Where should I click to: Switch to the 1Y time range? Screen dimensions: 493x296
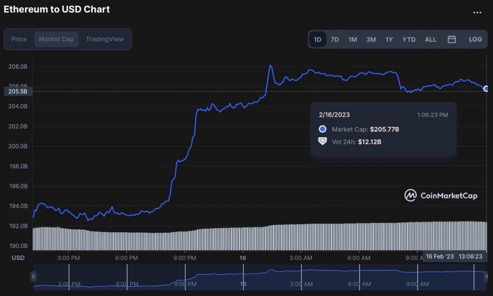coord(389,39)
